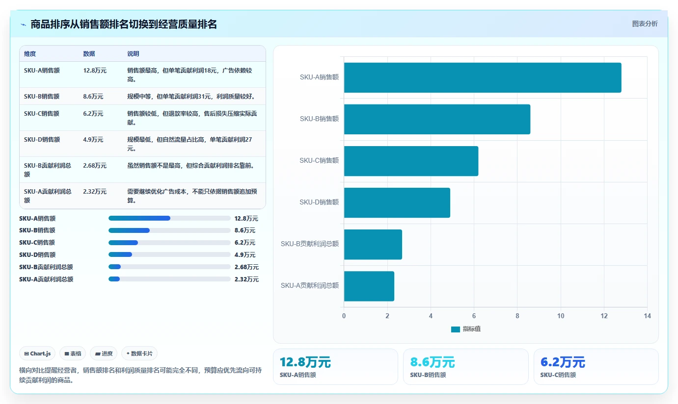Click SKU-A销售额 chart axis label
This screenshot has width=678, height=404.
tap(319, 77)
